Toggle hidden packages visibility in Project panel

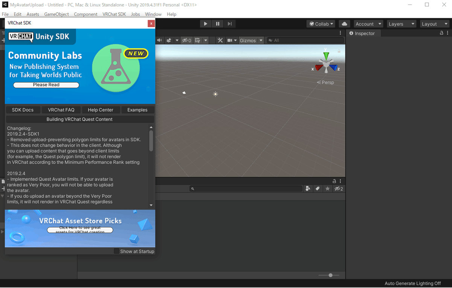point(339,188)
